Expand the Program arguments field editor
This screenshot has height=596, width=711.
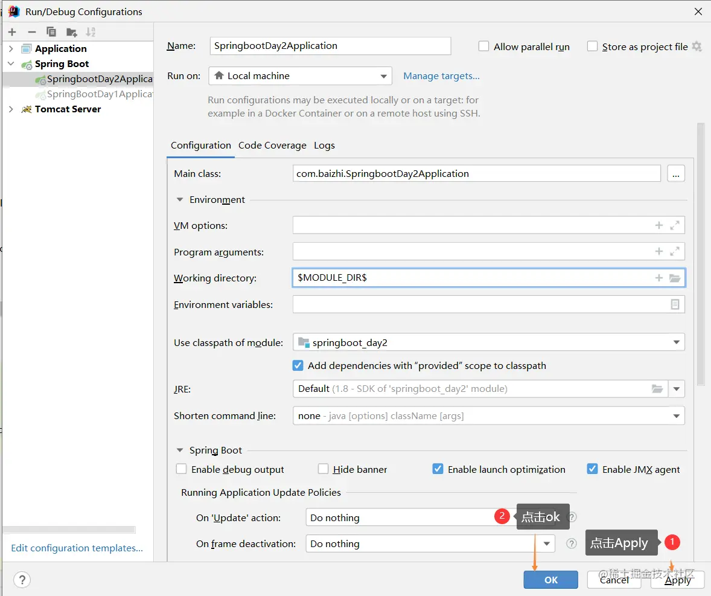[675, 251]
